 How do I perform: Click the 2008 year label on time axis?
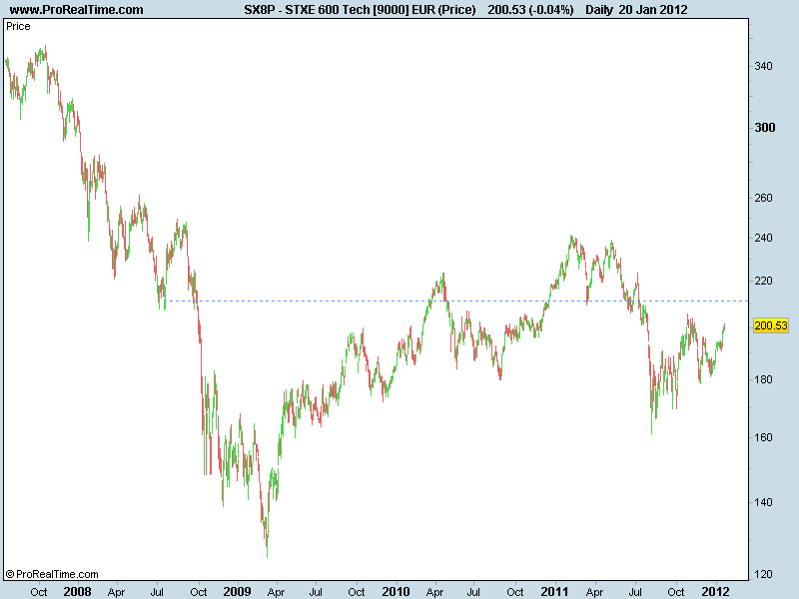click(x=78, y=591)
